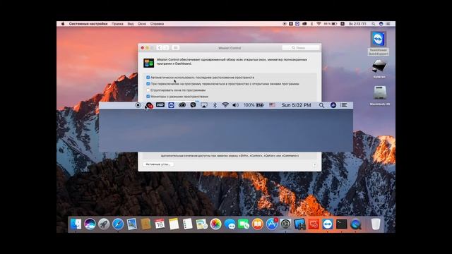Click volume speaker icon in magnified menu bar
This screenshot has width=452, height=254.
click(x=235, y=105)
